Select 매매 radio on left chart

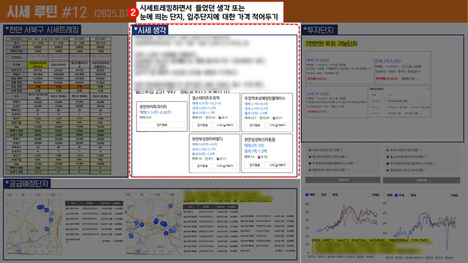(x=307, y=195)
